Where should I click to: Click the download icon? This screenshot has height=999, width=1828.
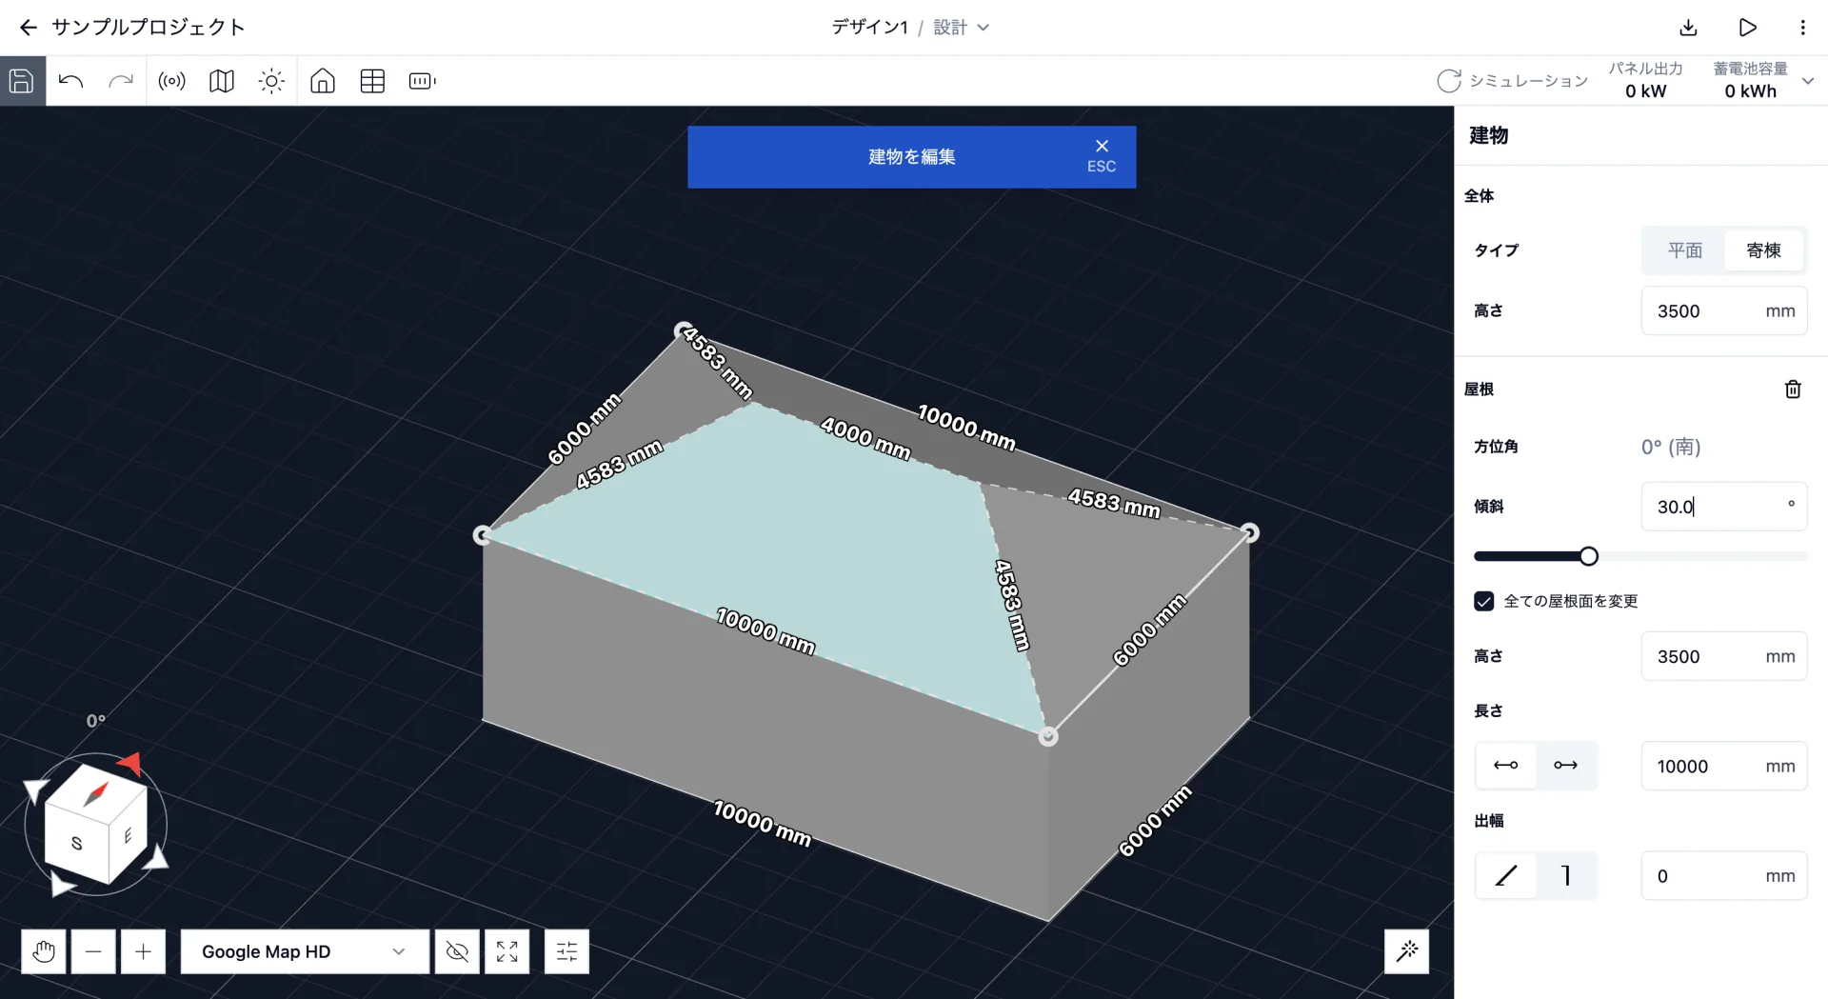pos(1688,28)
